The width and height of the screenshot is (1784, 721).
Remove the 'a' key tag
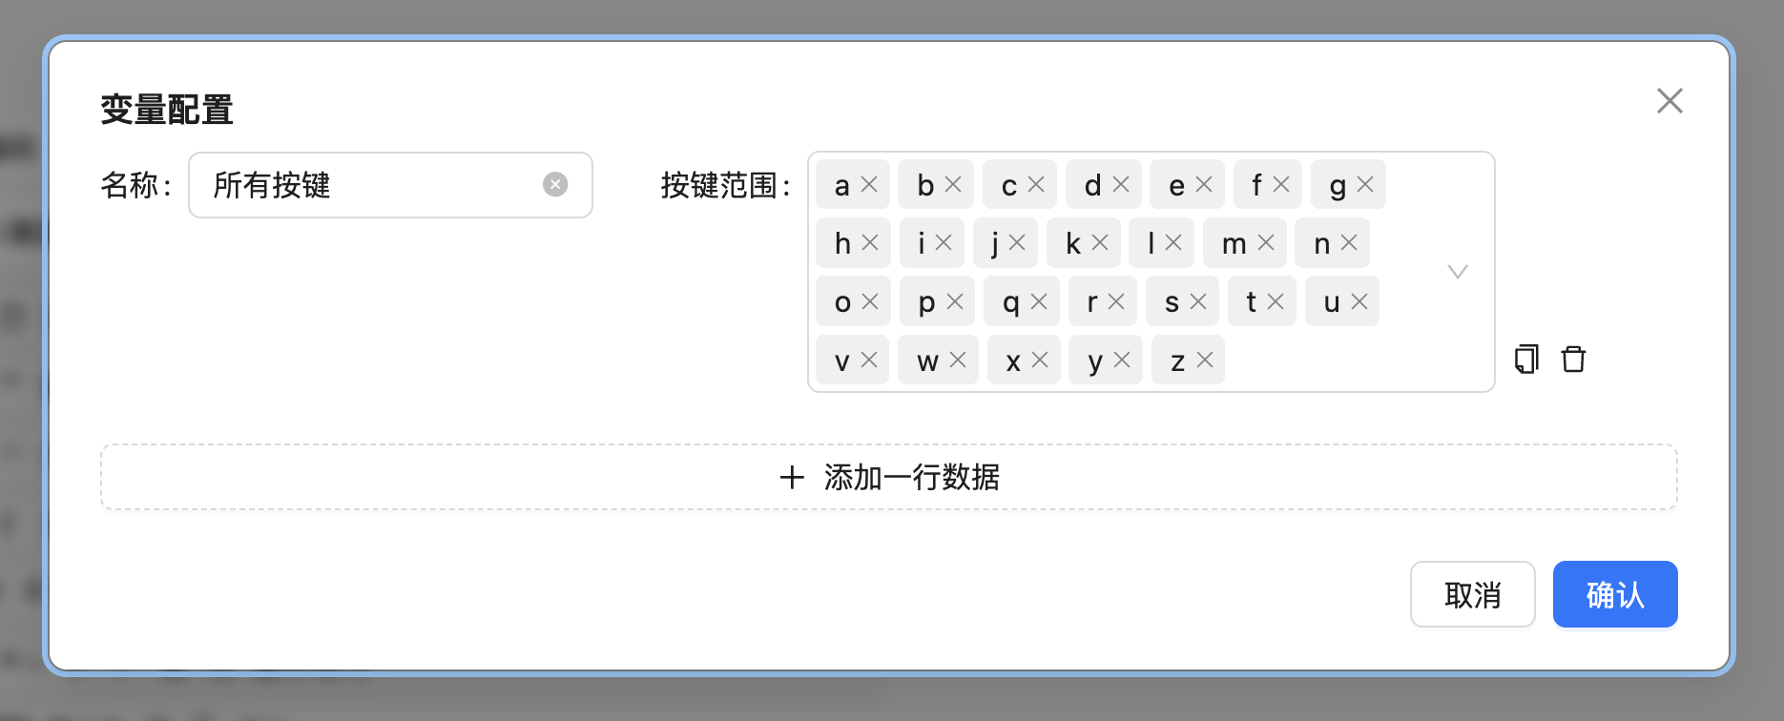point(869,185)
